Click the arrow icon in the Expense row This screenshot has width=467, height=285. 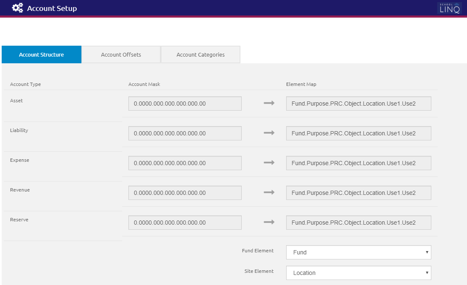coord(269,163)
